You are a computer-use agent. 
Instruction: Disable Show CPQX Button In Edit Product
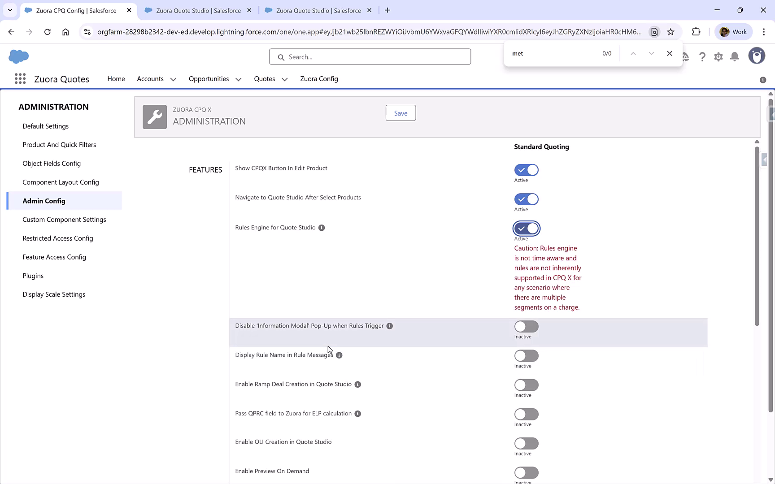(526, 170)
